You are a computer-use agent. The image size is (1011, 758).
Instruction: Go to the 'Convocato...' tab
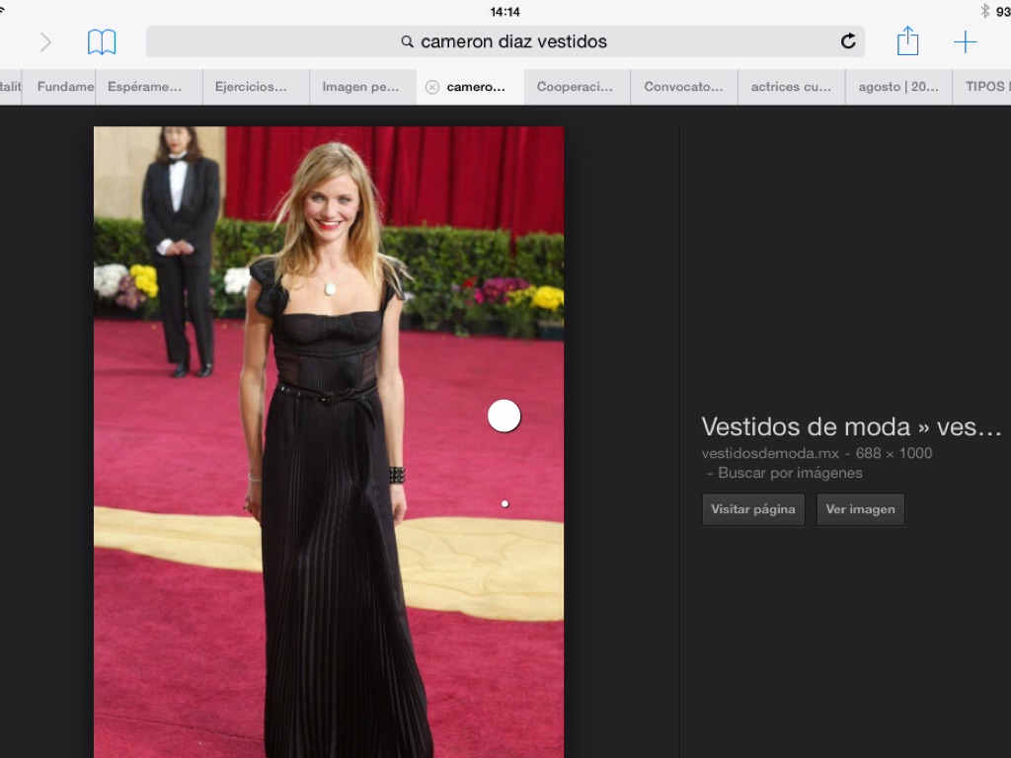click(683, 87)
